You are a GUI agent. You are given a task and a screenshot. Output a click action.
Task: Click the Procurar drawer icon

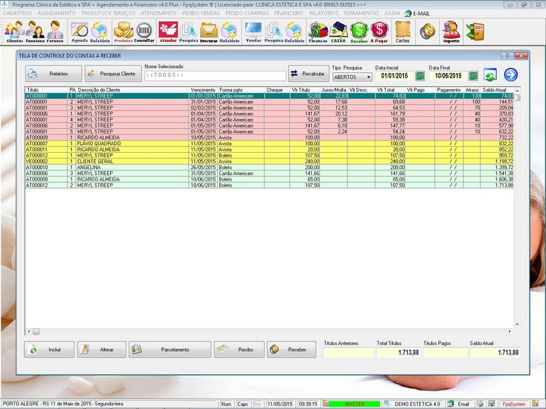pyautogui.click(x=209, y=32)
